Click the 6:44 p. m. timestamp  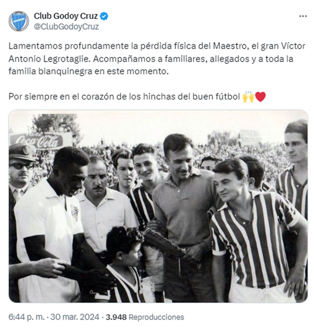click(27, 317)
